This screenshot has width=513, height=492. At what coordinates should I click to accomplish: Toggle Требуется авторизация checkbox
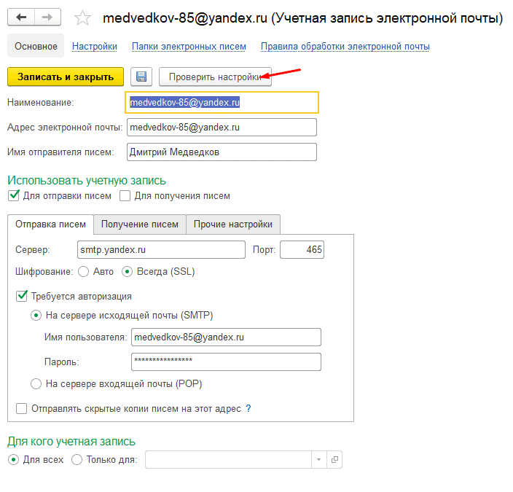[22, 296]
